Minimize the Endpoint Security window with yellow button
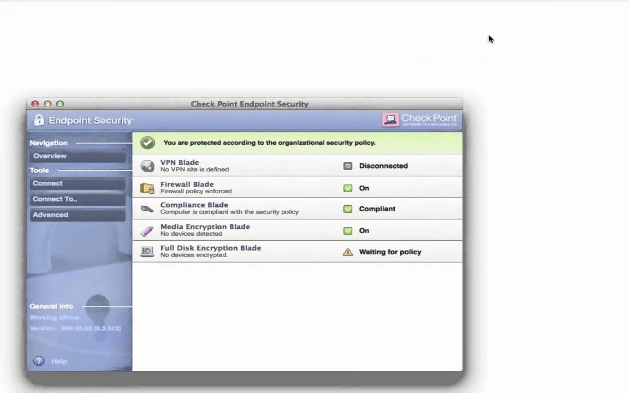The height and width of the screenshot is (393, 629). tap(48, 104)
